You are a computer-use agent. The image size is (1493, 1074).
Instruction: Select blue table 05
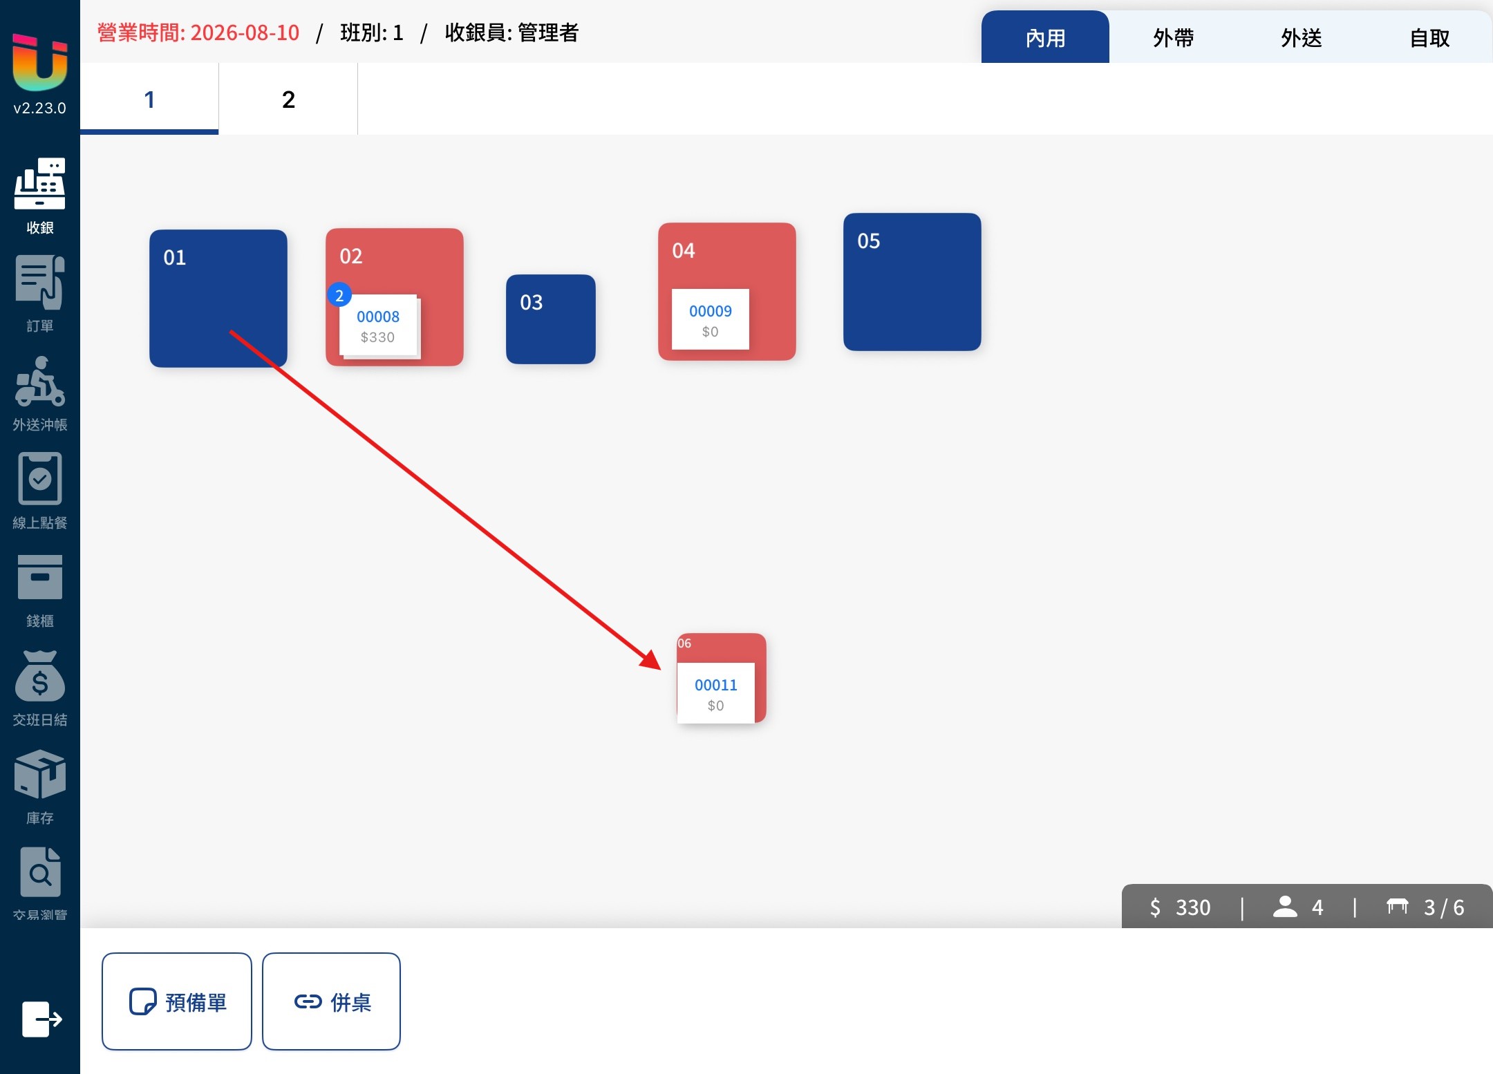coord(912,281)
